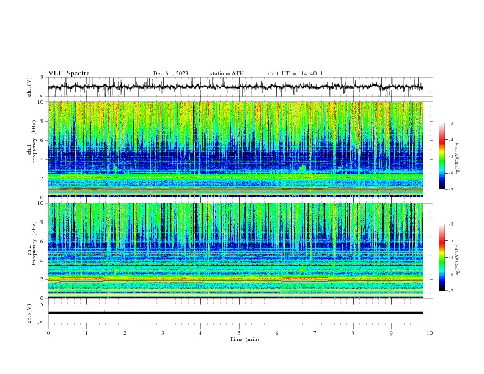Viewport: 484px width, 374px height.
Task: Click the ch.1 "Frequency (kHz)" axis label
Action: click(34, 142)
